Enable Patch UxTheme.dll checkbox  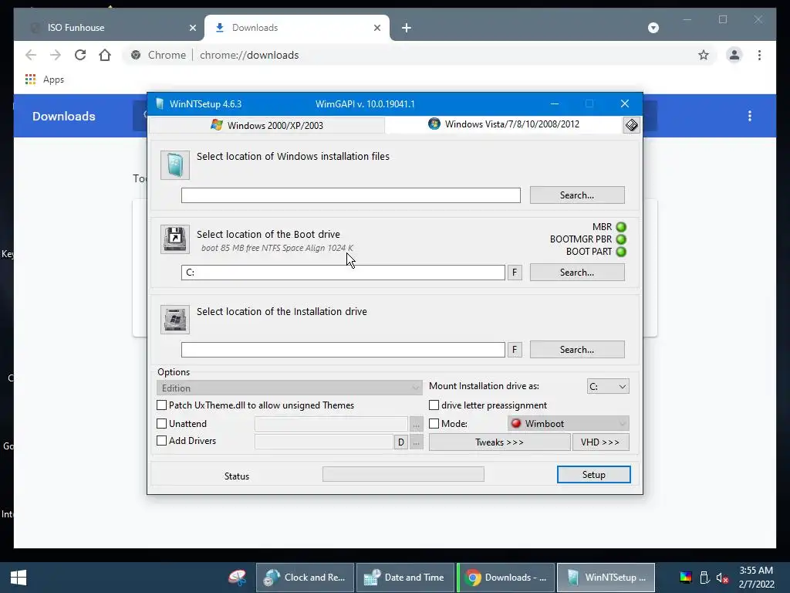pos(162,405)
